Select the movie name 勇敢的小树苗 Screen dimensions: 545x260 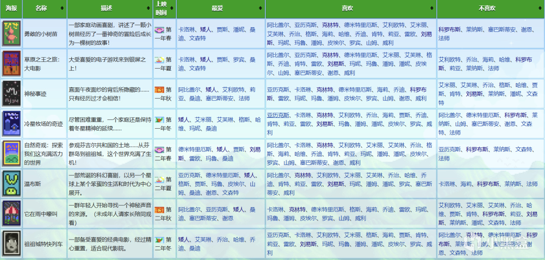pos(40,34)
